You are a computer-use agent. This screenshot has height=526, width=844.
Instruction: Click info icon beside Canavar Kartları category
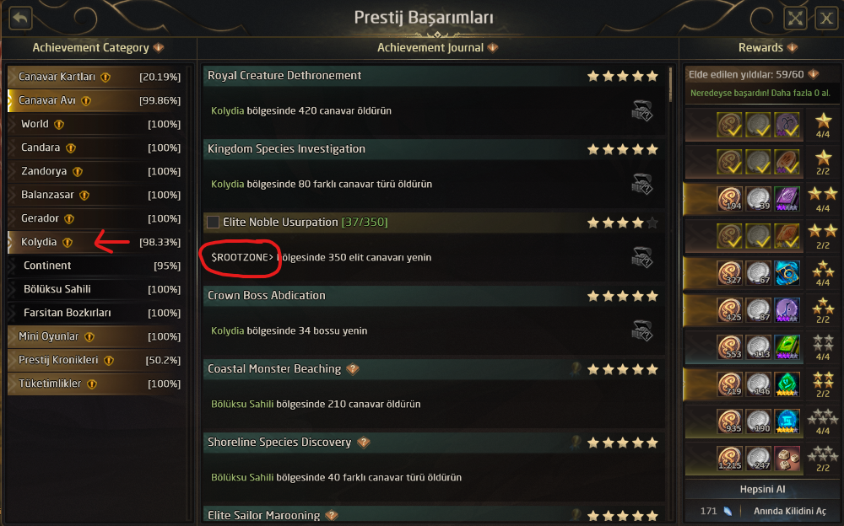tap(105, 77)
